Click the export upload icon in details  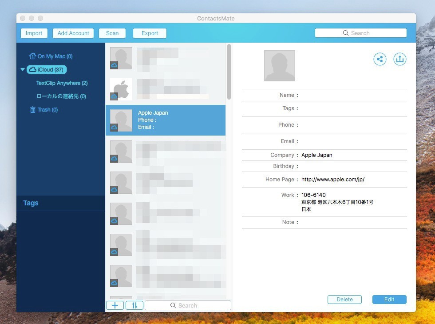(399, 59)
